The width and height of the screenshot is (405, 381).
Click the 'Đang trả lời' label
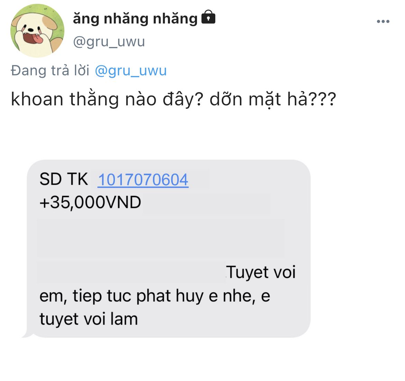pyautogui.click(x=50, y=70)
